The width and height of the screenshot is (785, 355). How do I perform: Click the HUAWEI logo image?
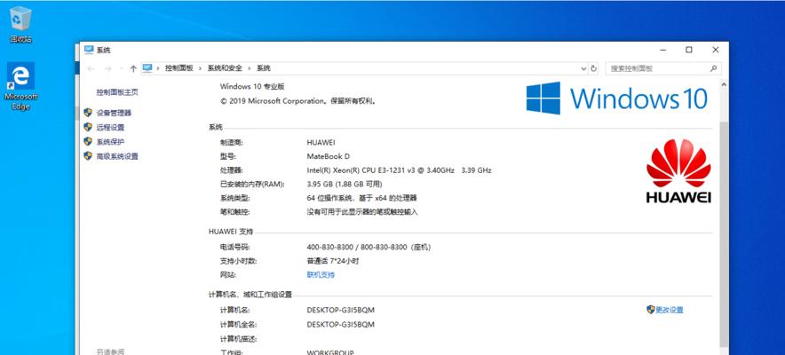(x=678, y=171)
